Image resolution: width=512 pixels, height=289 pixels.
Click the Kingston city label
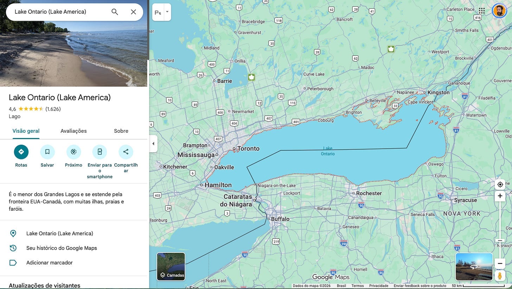pyautogui.click(x=439, y=92)
